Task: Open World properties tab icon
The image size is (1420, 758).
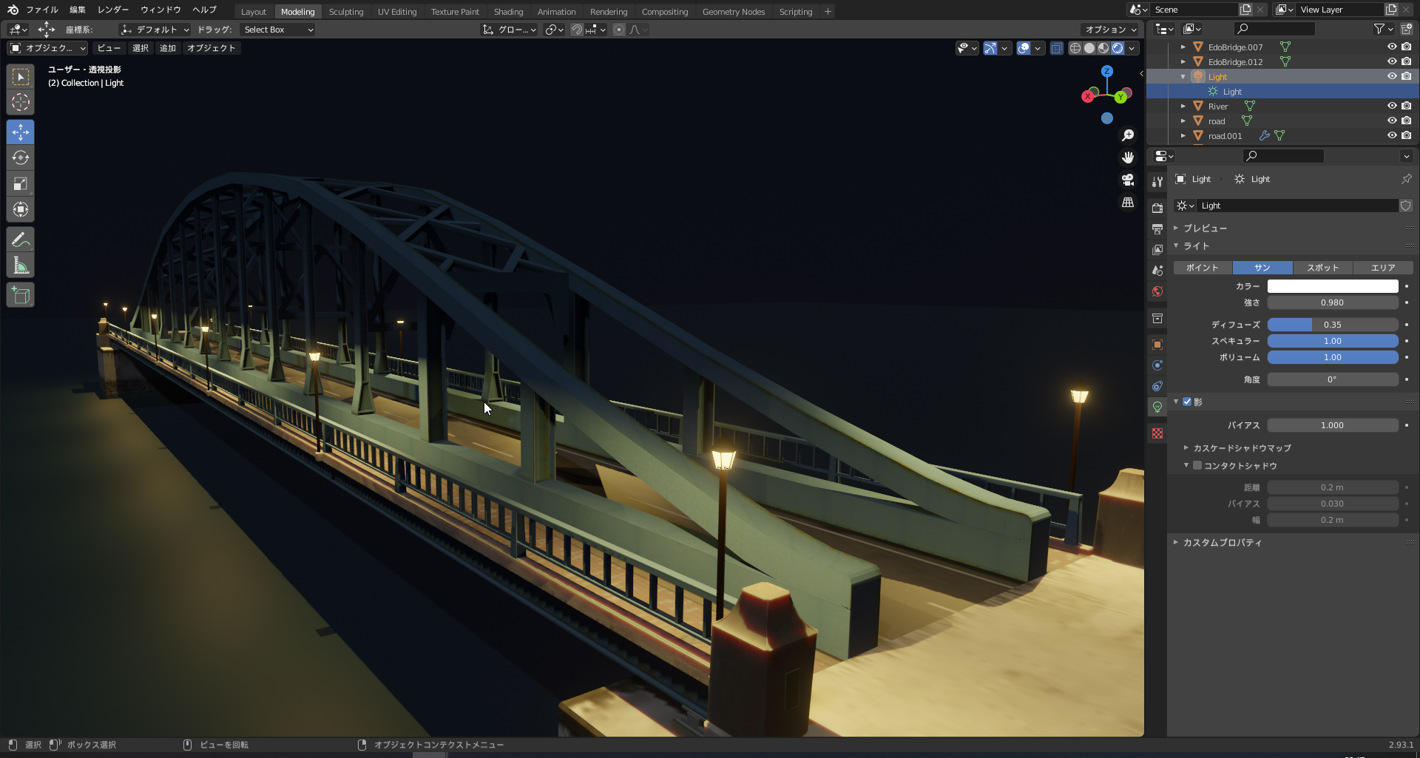Action: 1157,291
